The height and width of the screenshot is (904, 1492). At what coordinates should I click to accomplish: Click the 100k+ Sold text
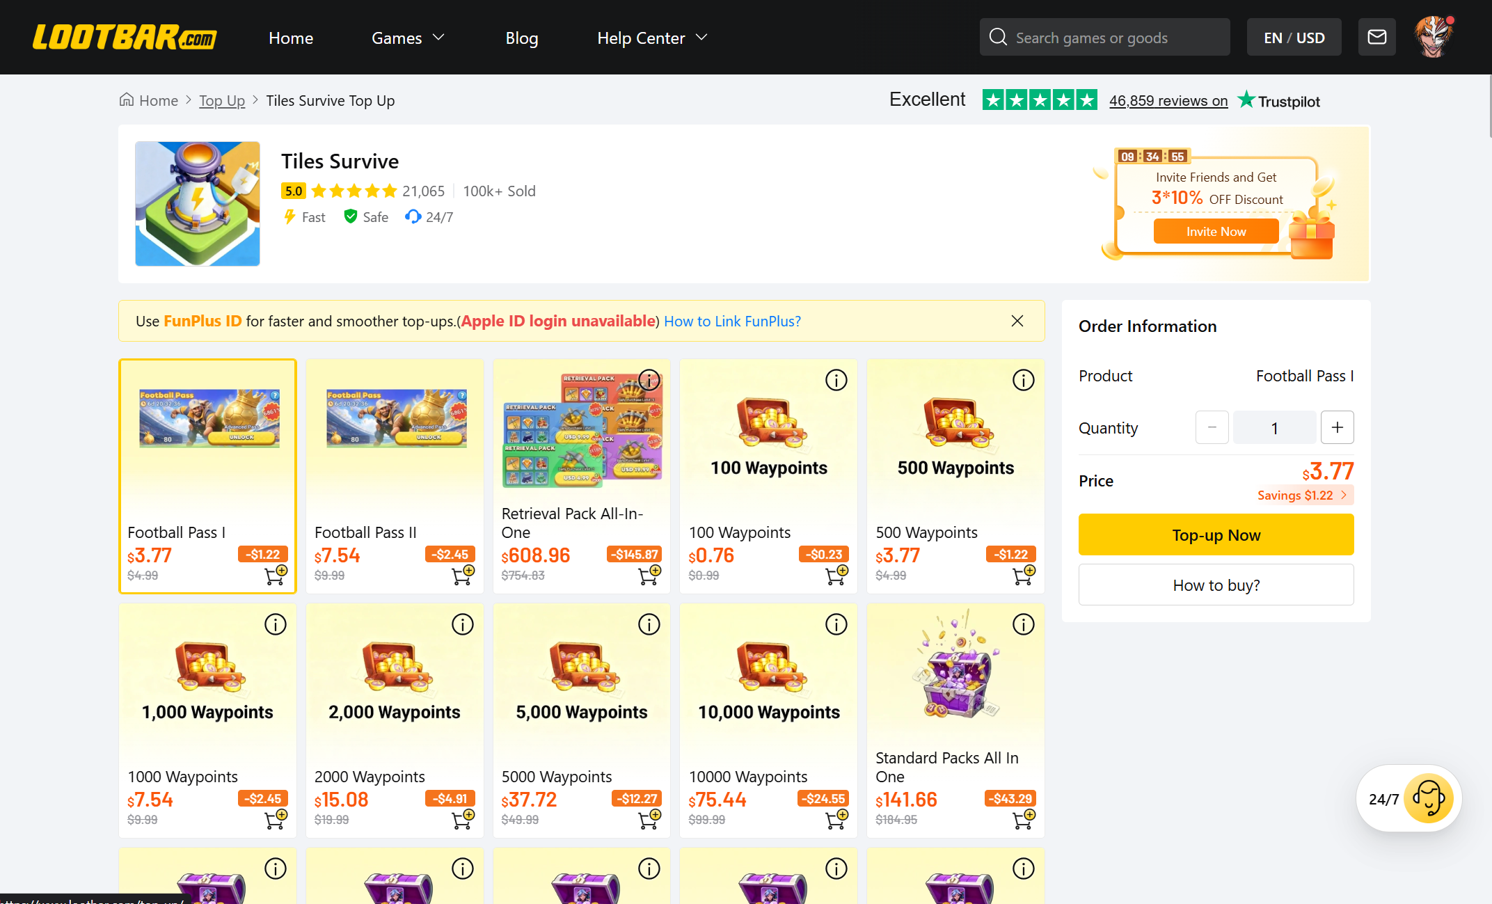(499, 191)
